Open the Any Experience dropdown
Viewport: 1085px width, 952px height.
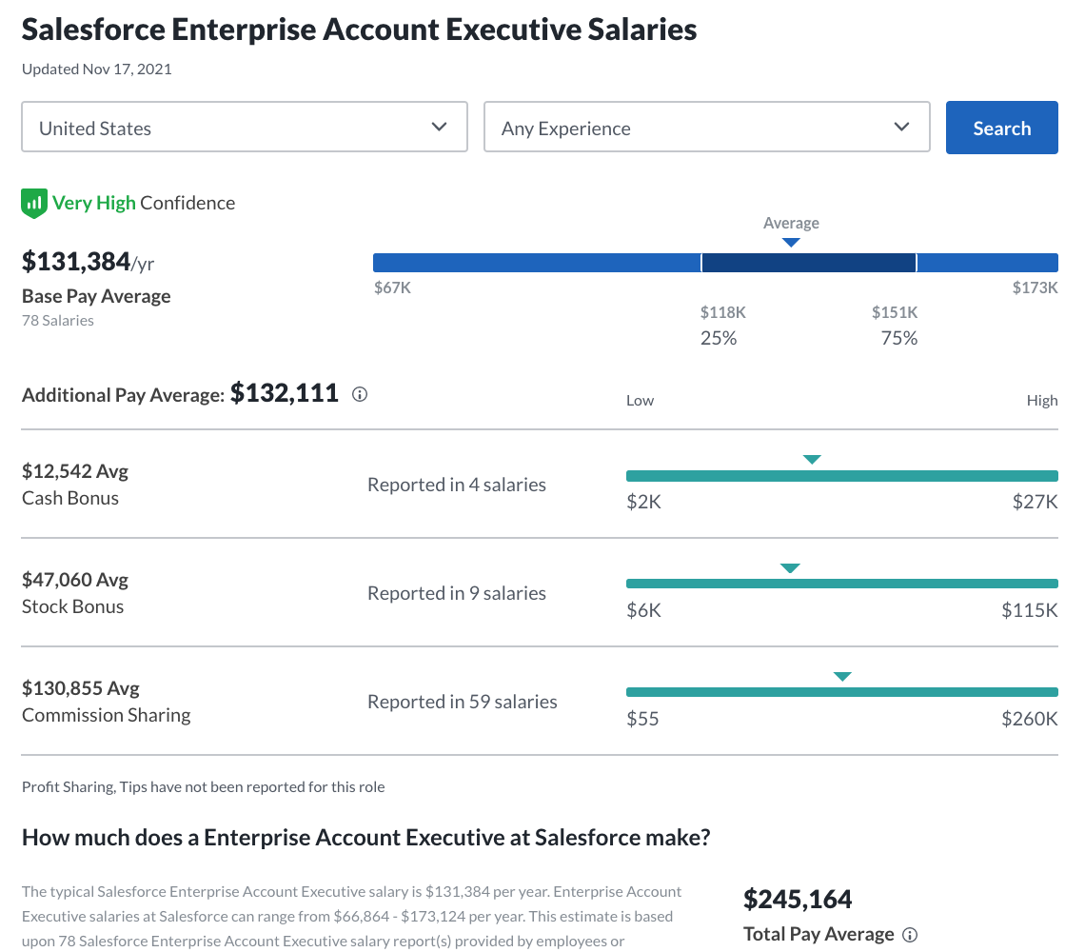coord(706,128)
